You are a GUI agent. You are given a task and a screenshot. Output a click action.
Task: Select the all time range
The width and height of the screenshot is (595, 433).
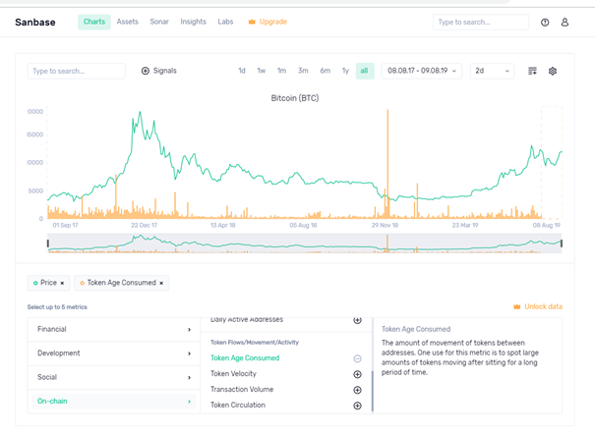point(365,71)
